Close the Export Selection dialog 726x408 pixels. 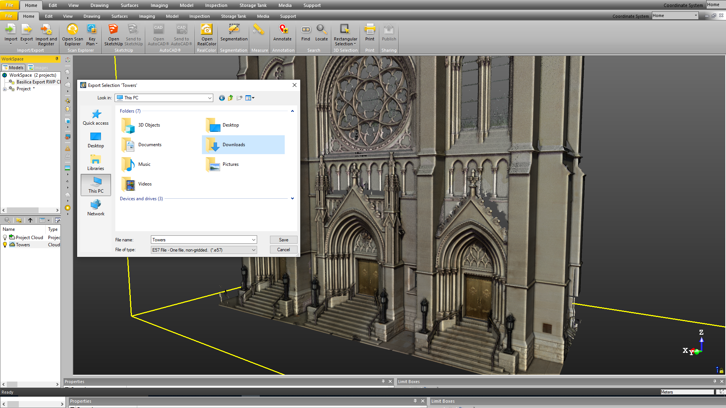tap(295, 85)
